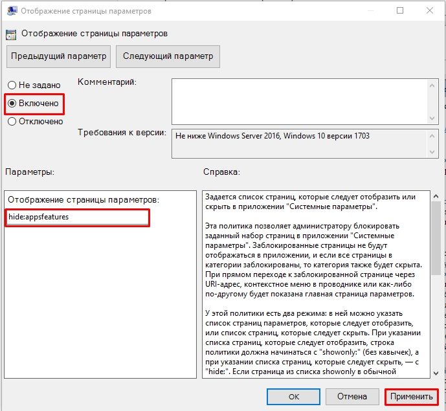Click the help panel scrollbar thumb
The height and width of the screenshot is (411, 446).
coord(436,238)
